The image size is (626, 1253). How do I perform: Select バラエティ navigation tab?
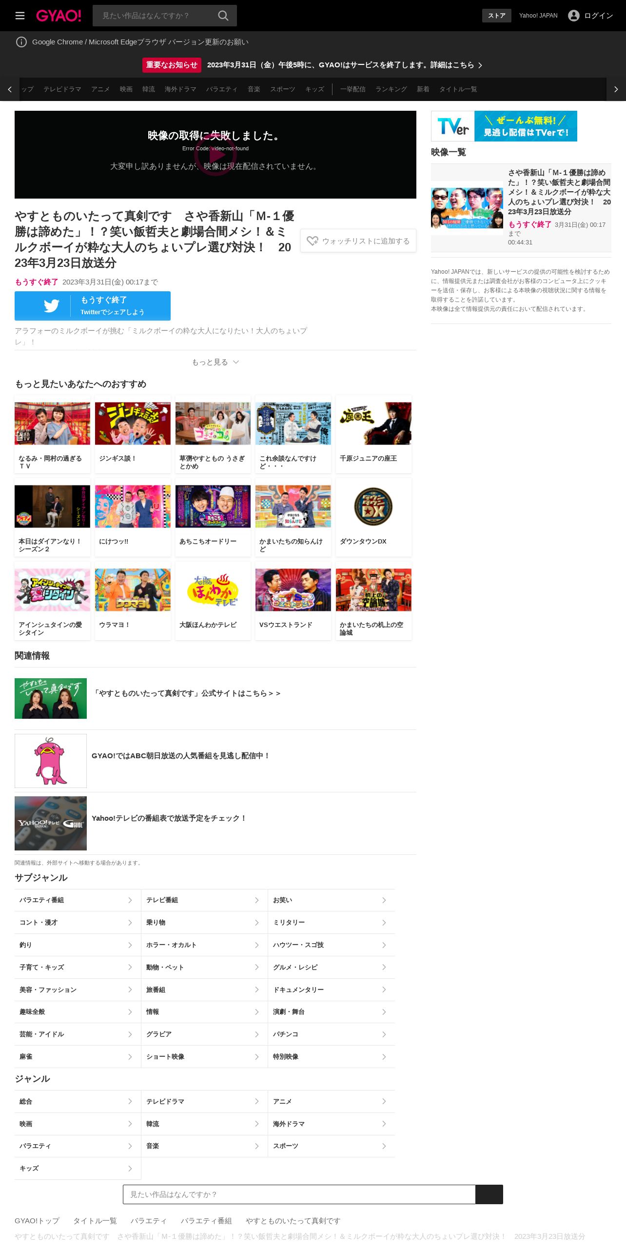click(222, 89)
